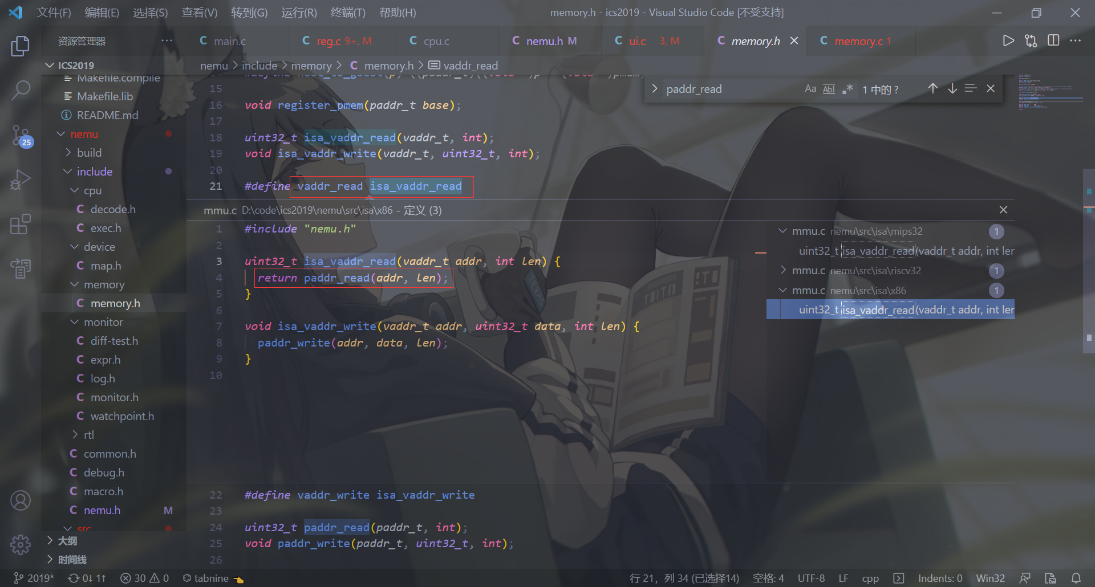This screenshot has width=1095, height=587.
Task: Open the Search view in activity bar
Action: 21,90
